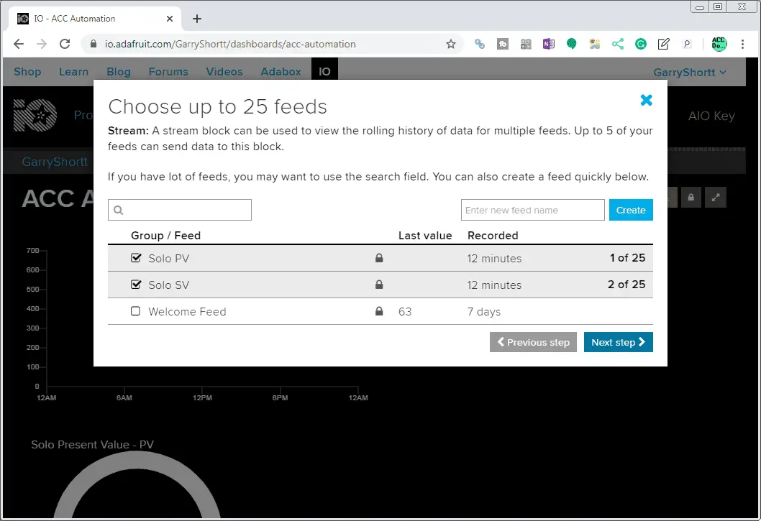
Task: Click the Adafruit IO logo
Action: tap(35, 116)
